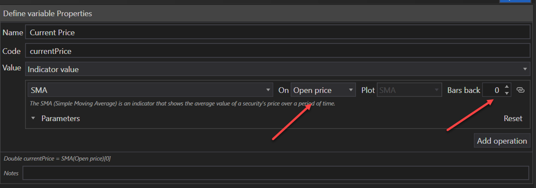Click the link icon beside Bars back

[520, 90]
